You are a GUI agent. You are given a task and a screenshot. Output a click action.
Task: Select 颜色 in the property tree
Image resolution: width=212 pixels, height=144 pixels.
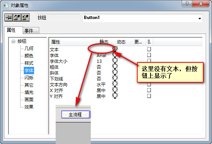(29, 56)
